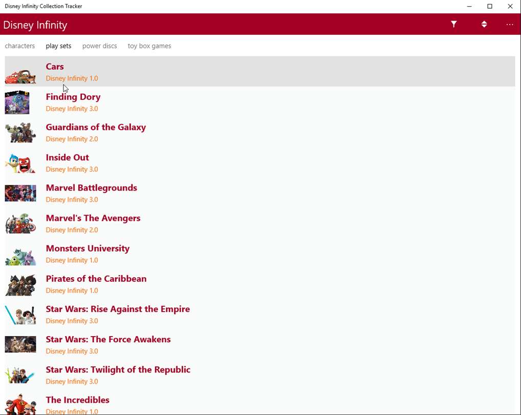Select the Monsters University thumbnail

tap(20, 256)
